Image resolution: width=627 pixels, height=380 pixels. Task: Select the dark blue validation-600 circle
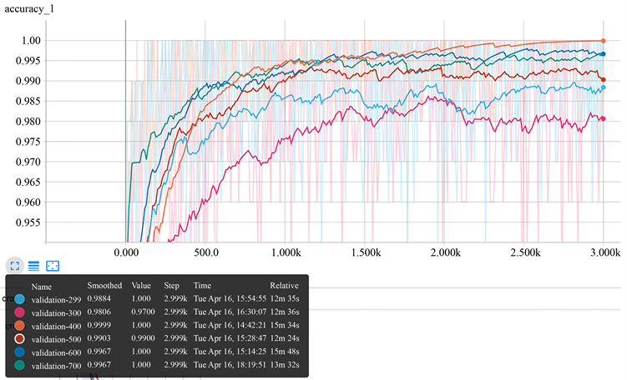pos(20,353)
